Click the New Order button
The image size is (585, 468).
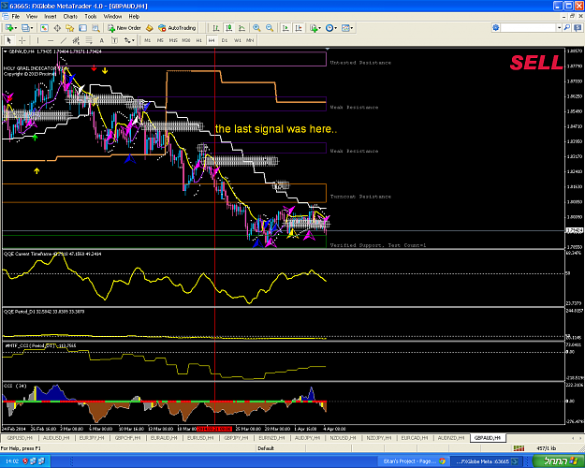tap(124, 28)
